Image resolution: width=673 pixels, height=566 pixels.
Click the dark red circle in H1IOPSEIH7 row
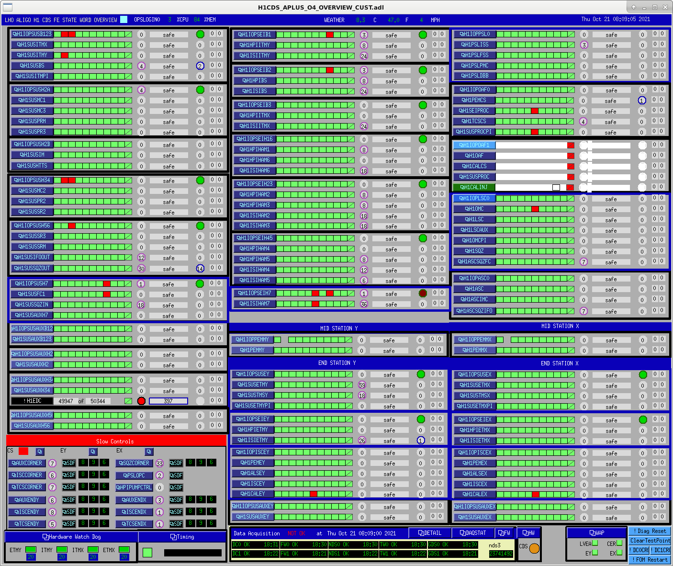pyautogui.click(x=423, y=293)
